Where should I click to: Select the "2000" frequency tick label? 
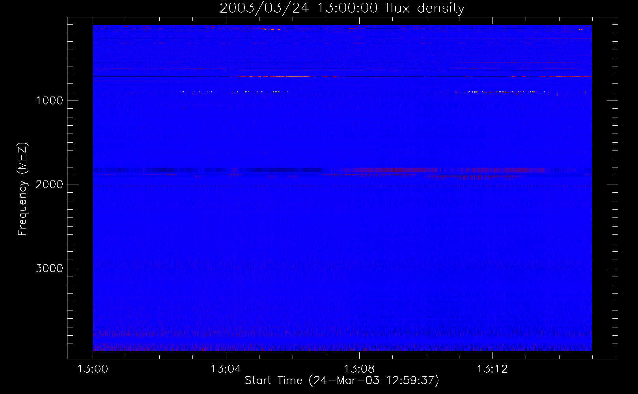pos(49,184)
